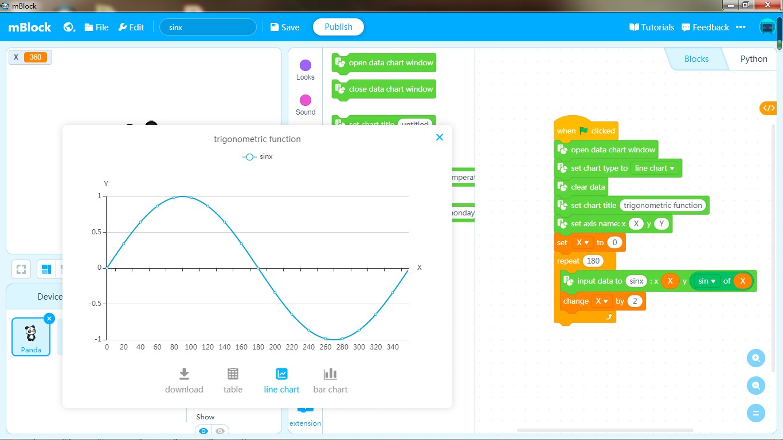Image resolution: width=783 pixels, height=440 pixels.
Task: Switch chart view to table
Action: [x=233, y=378]
